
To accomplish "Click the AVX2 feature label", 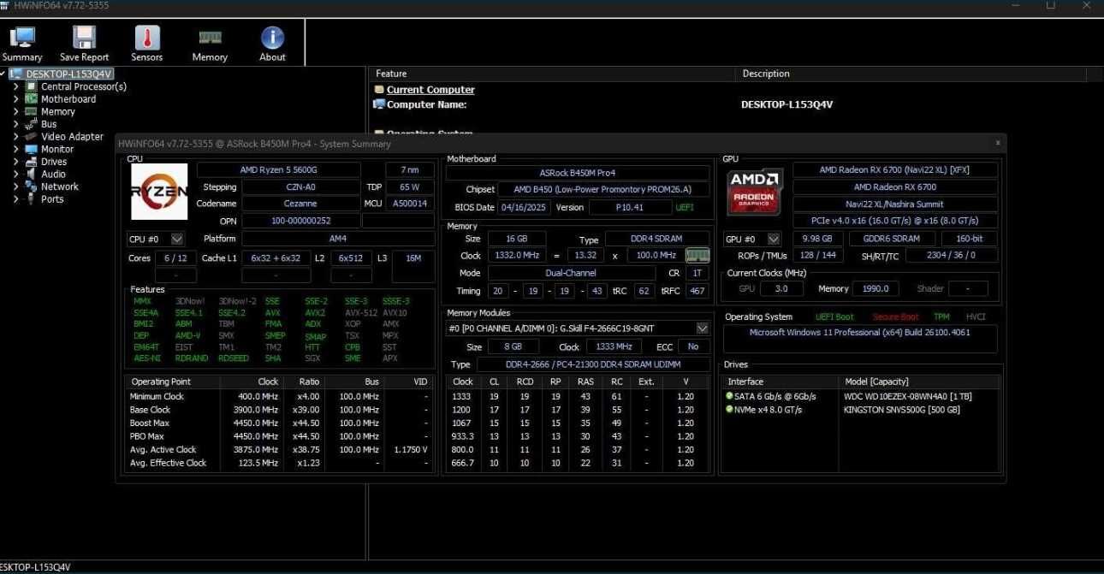I will coord(315,313).
